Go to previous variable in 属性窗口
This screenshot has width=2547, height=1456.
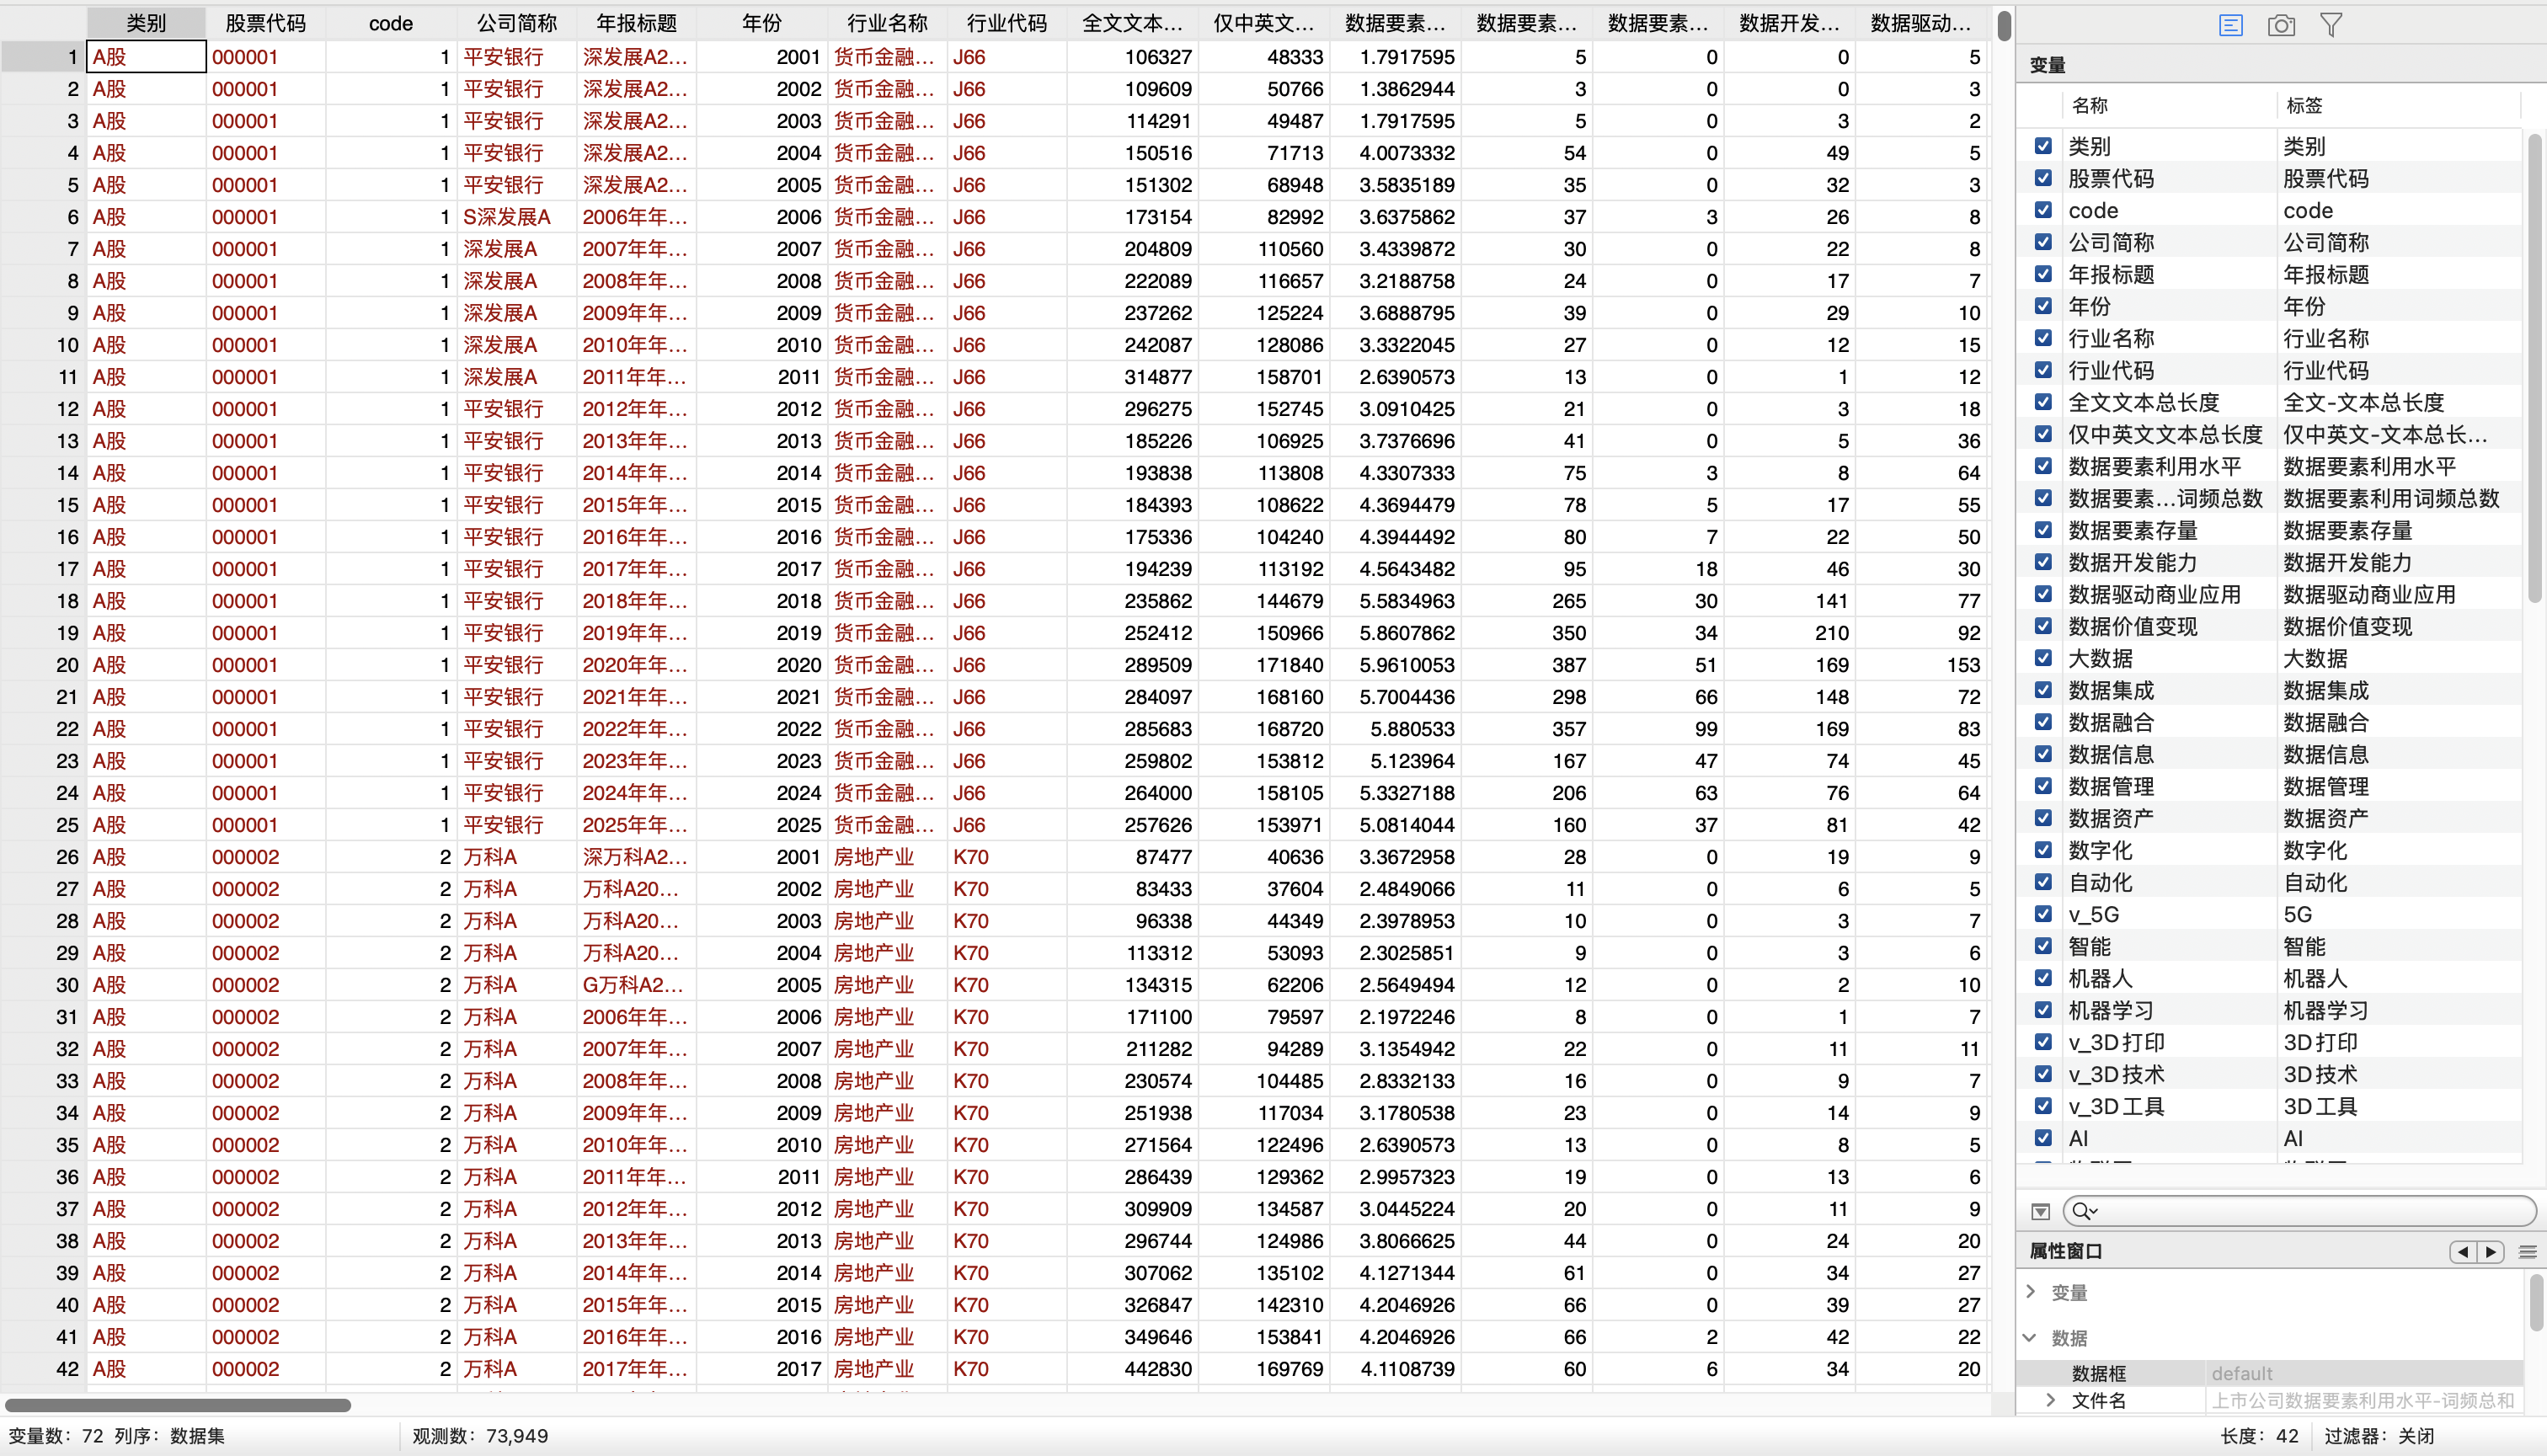pos(2462,1251)
